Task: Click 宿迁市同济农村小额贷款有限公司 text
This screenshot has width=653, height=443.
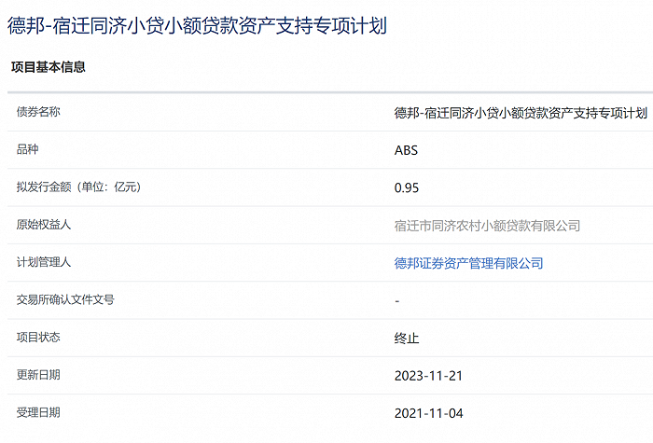Action: click(x=487, y=226)
